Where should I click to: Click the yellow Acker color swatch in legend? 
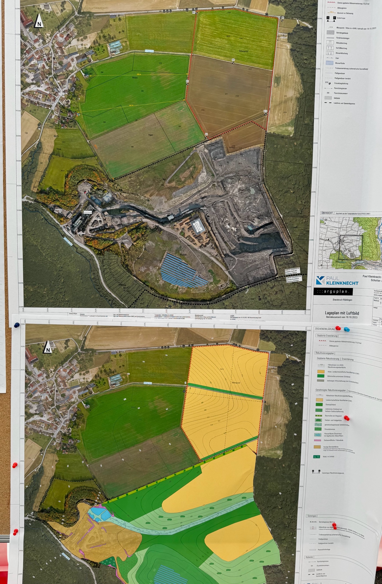point(320,372)
